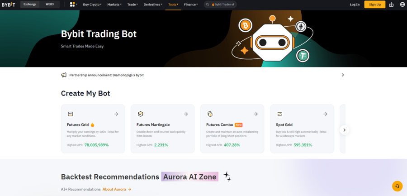This screenshot has height=196, width=407.
Task: Click the Futures Grid card arrow
Action: 116,114
